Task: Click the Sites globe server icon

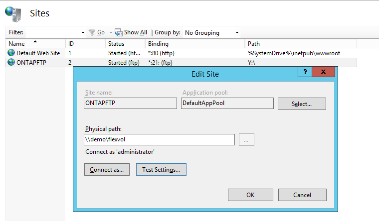Action: click(x=13, y=14)
